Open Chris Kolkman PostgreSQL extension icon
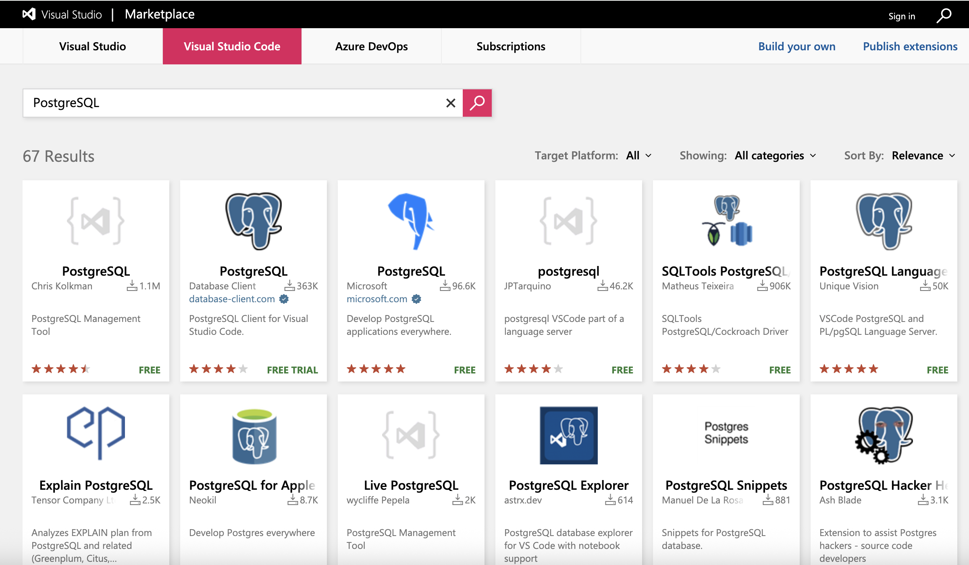Screen dimensions: 969x565 coord(96,221)
